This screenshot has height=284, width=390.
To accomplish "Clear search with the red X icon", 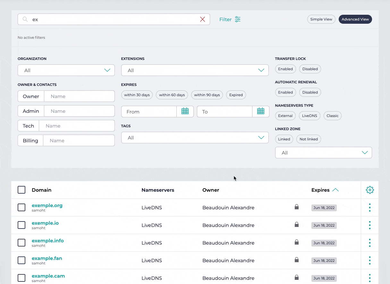I will pyautogui.click(x=202, y=19).
